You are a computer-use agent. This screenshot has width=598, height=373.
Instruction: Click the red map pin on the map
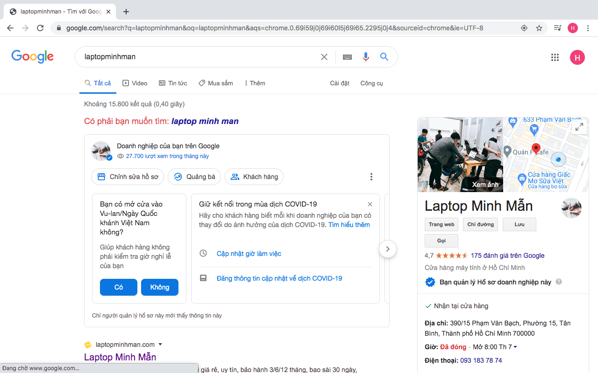click(x=536, y=150)
